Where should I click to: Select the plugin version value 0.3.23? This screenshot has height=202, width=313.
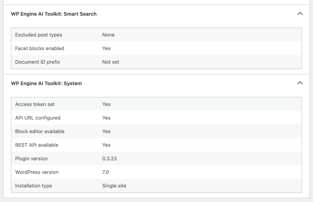(x=109, y=159)
